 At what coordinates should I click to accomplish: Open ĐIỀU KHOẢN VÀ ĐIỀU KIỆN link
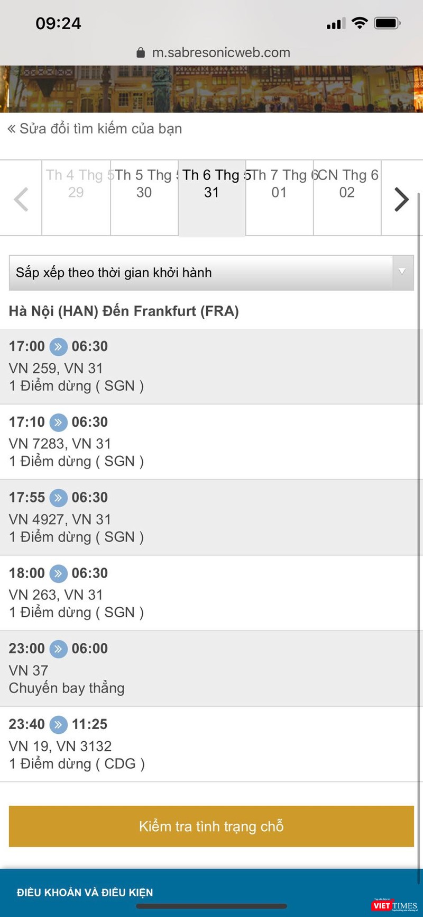tap(85, 893)
